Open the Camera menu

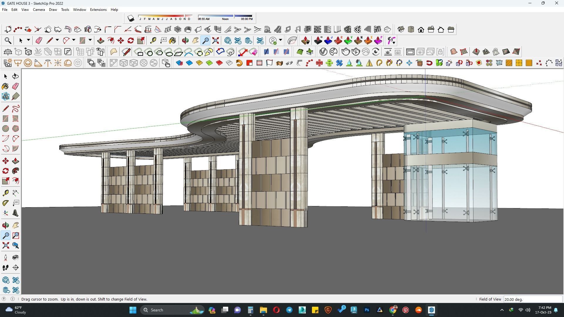coord(39,10)
